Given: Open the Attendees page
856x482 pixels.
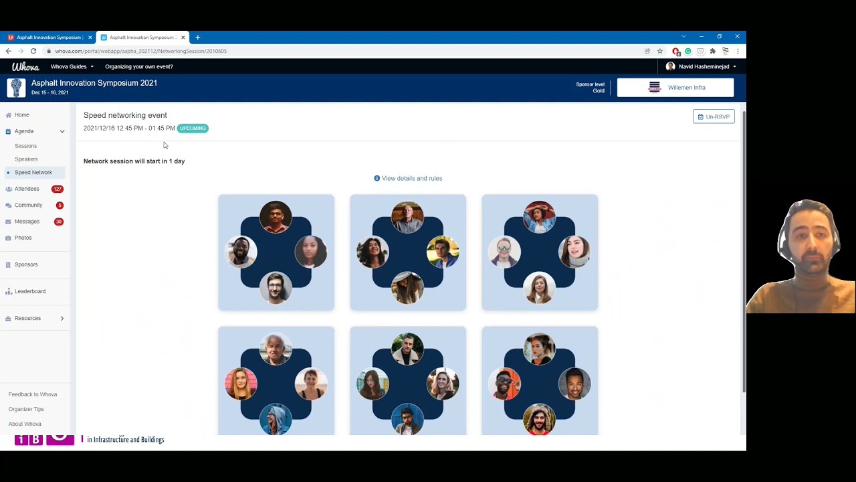Looking at the screenshot, I should pyautogui.click(x=27, y=189).
